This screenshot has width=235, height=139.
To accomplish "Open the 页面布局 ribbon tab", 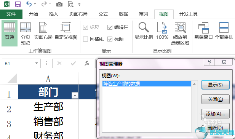I will click(x=78, y=14).
